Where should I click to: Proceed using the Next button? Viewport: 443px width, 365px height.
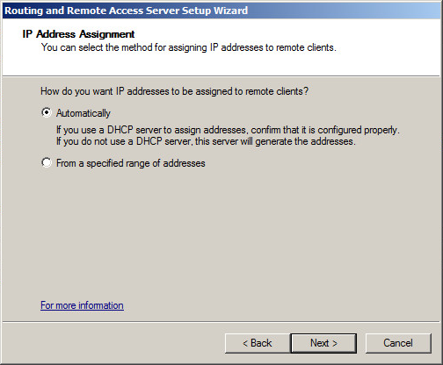click(323, 343)
